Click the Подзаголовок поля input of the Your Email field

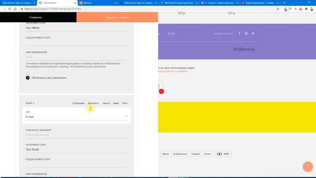click(x=77, y=164)
